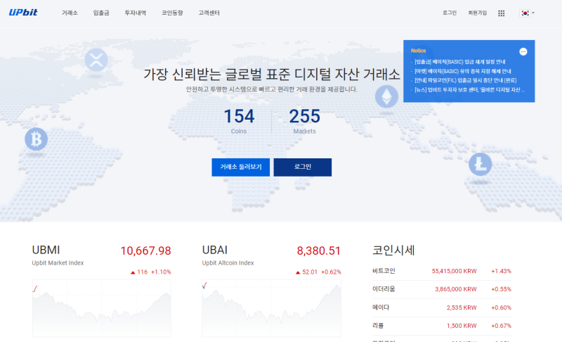Viewport: 562px width, 342px height.
Task: Click the UPbit logo
Action: click(x=23, y=13)
